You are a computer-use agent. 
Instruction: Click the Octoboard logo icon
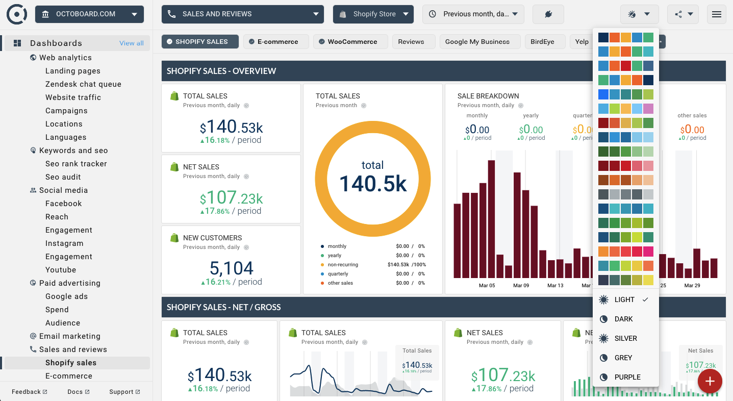[17, 14]
